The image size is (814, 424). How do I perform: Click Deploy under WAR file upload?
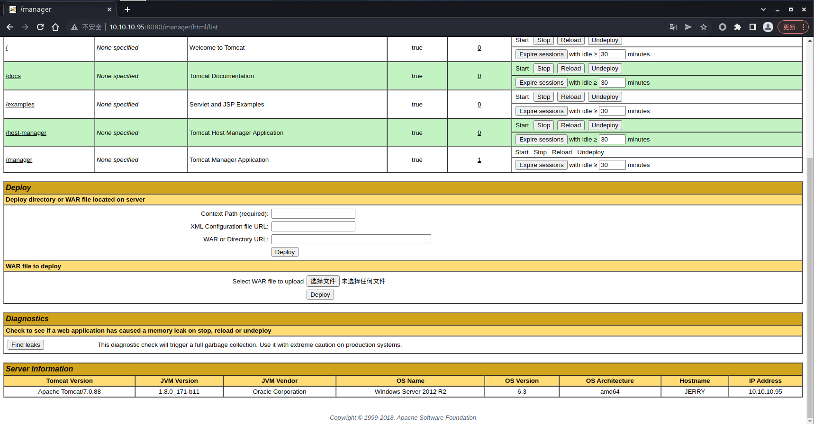[x=320, y=295]
